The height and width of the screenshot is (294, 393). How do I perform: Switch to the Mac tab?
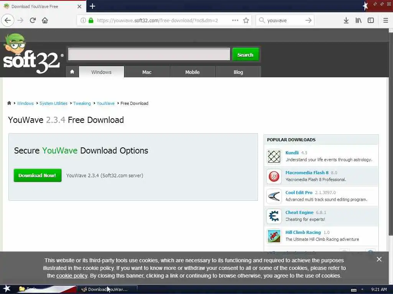pyautogui.click(x=147, y=72)
